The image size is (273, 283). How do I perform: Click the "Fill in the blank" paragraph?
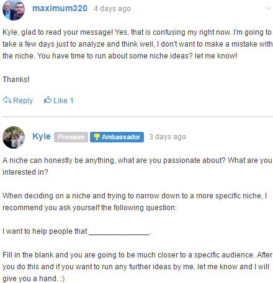pyautogui.click(x=137, y=267)
